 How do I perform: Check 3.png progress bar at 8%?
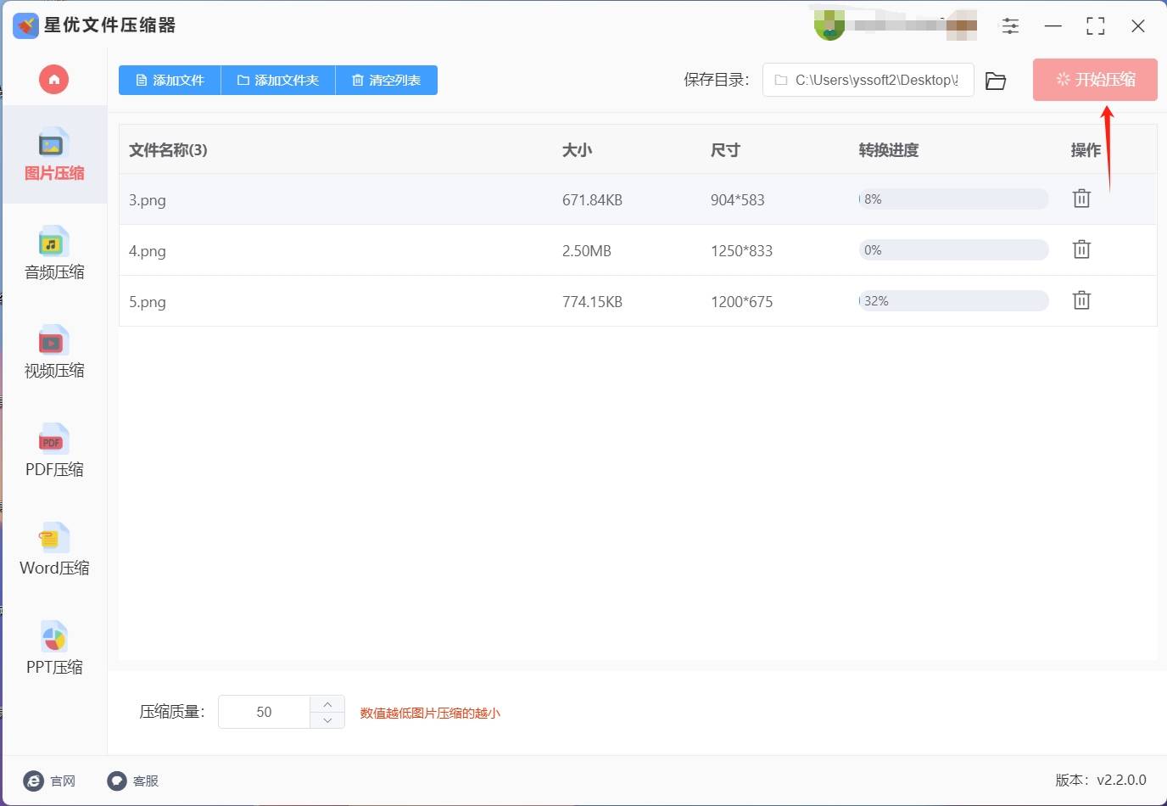[x=952, y=199]
